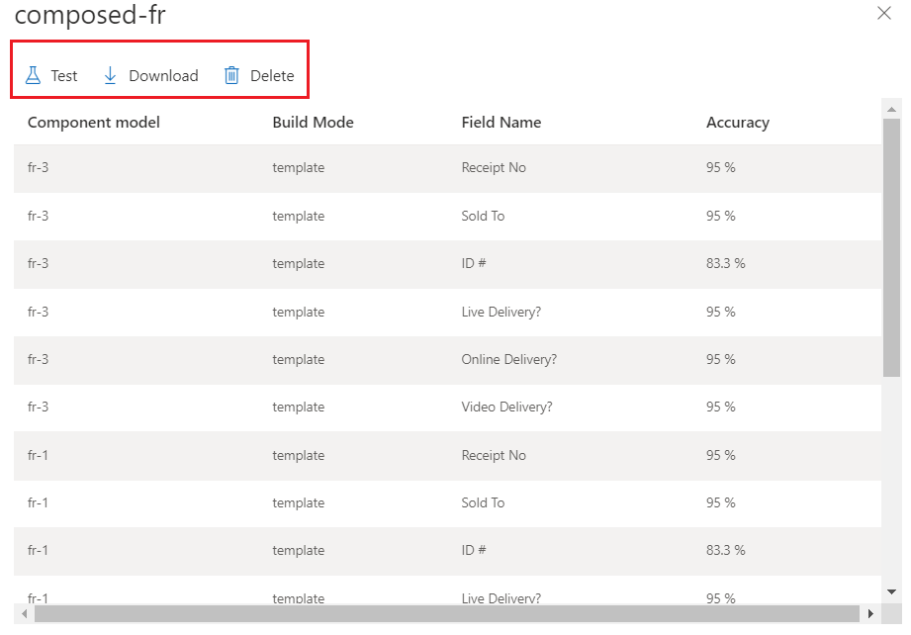Click the horizontal scrollbar left arrow

[23, 614]
